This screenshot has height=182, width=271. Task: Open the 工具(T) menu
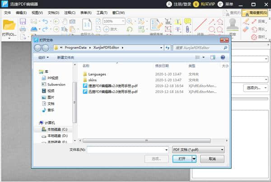(102, 13)
